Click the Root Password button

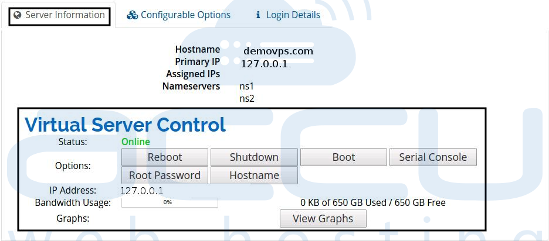pos(165,175)
